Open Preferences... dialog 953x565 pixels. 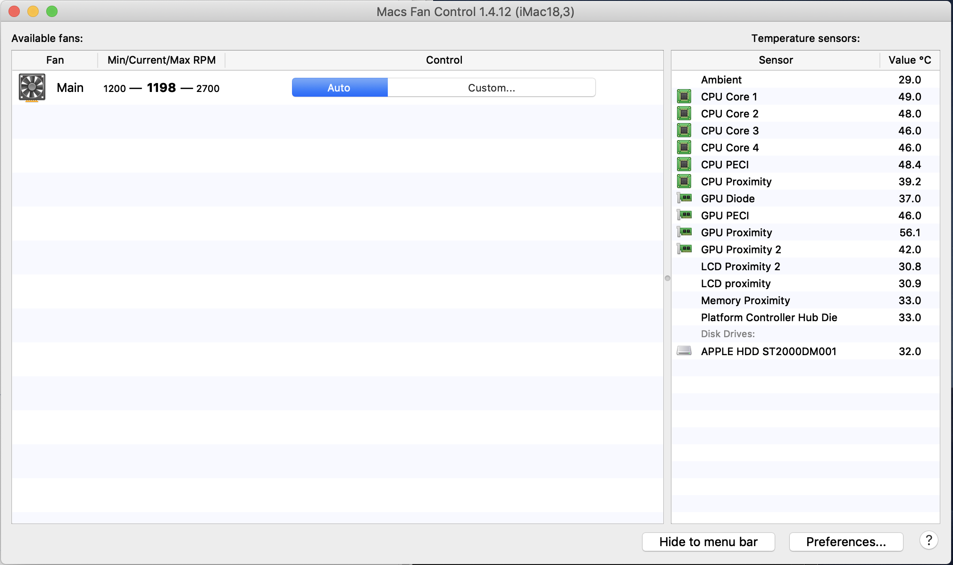845,542
